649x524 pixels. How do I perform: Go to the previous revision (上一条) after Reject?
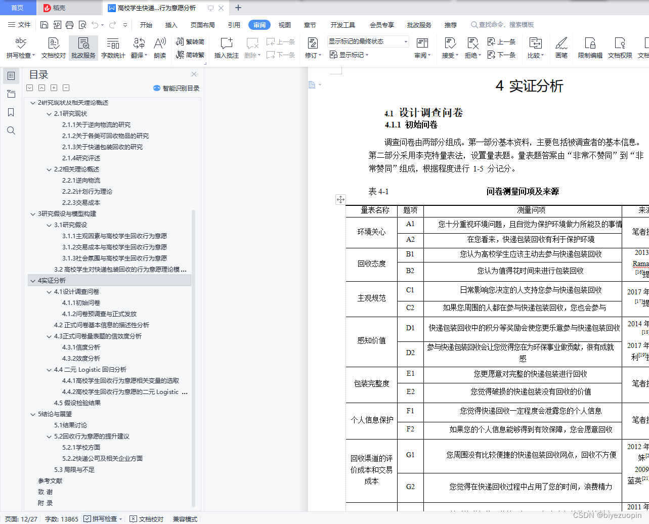click(502, 42)
